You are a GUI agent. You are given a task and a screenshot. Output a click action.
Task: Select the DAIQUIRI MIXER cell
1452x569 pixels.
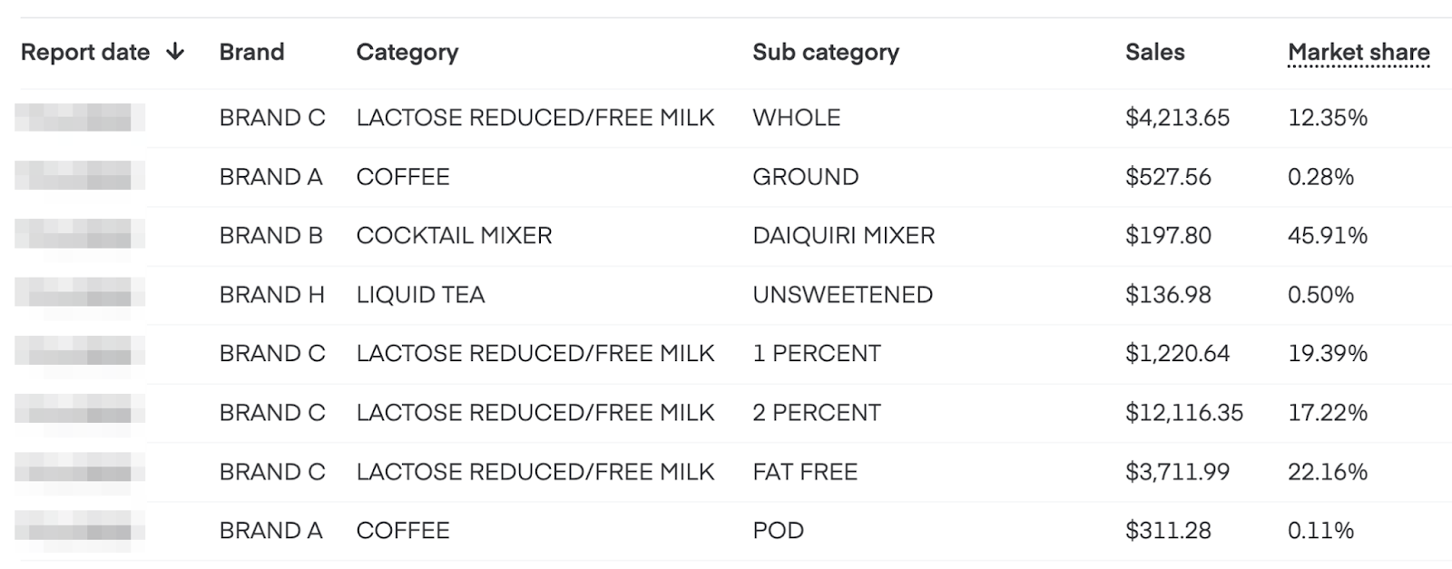[x=844, y=236]
